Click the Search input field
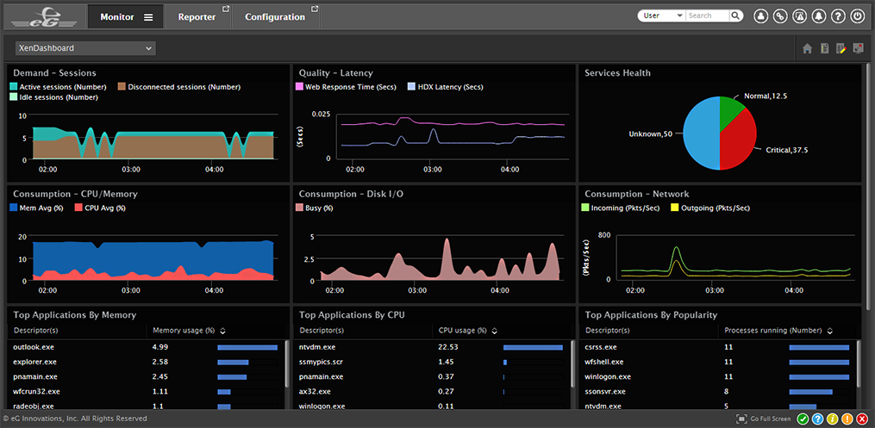Image resolution: width=875 pixels, height=428 pixels. [x=708, y=16]
